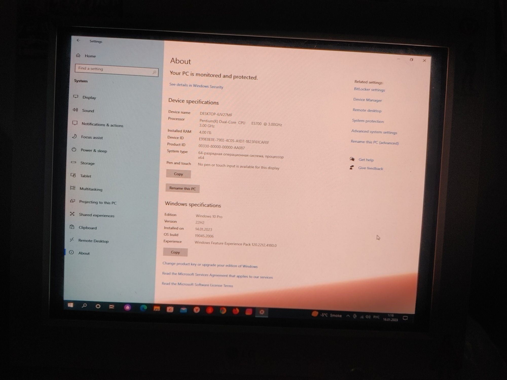The height and width of the screenshot is (380, 507).
Task: Click 'Copy' button under Device specifications
Action: click(178, 174)
